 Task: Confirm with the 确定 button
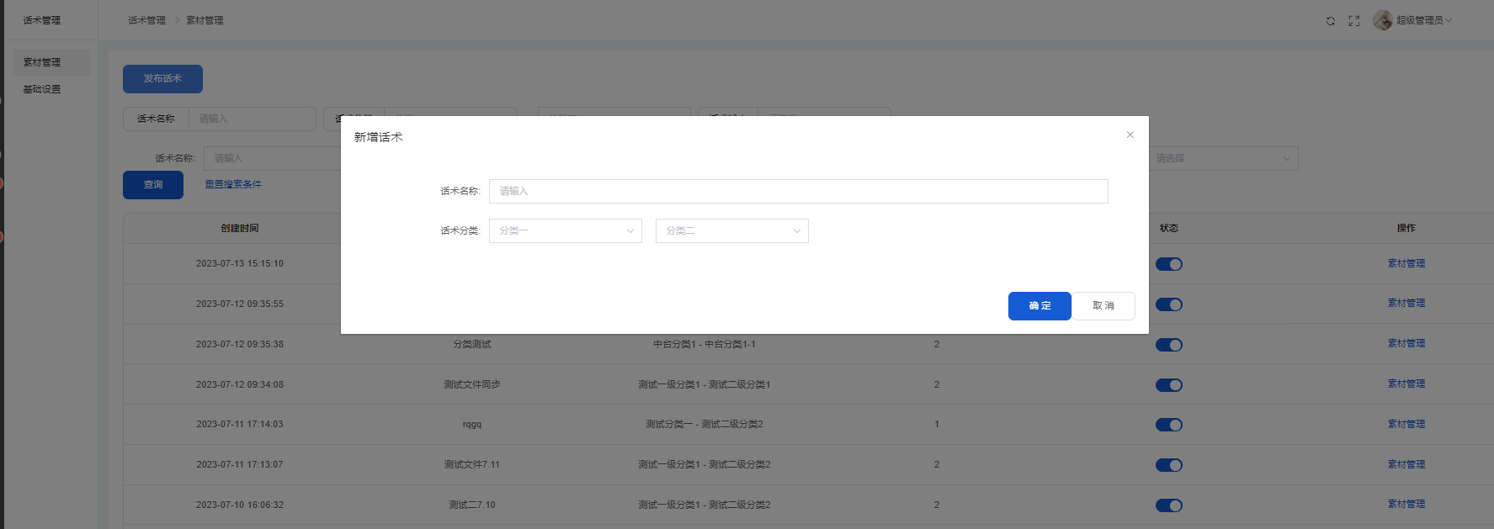click(x=1039, y=306)
